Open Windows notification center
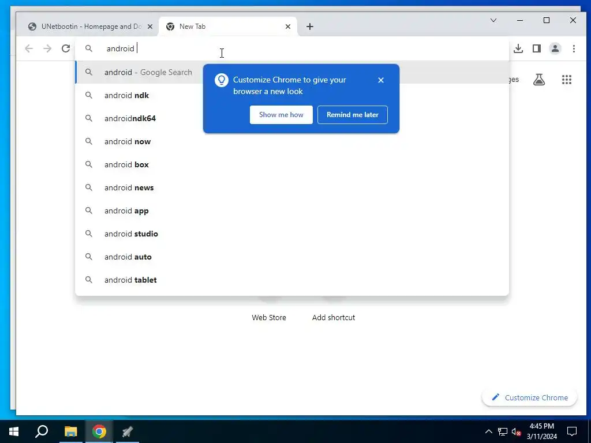 [572, 431]
